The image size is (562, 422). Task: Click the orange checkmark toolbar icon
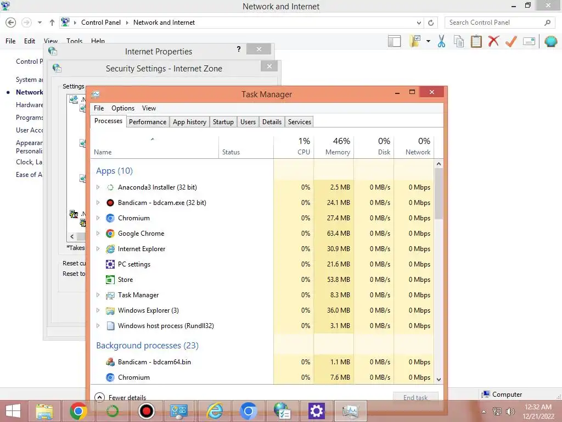(x=511, y=41)
